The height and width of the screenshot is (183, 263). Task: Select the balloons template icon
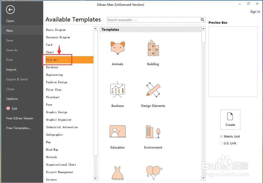pyautogui.click(x=154, y=173)
